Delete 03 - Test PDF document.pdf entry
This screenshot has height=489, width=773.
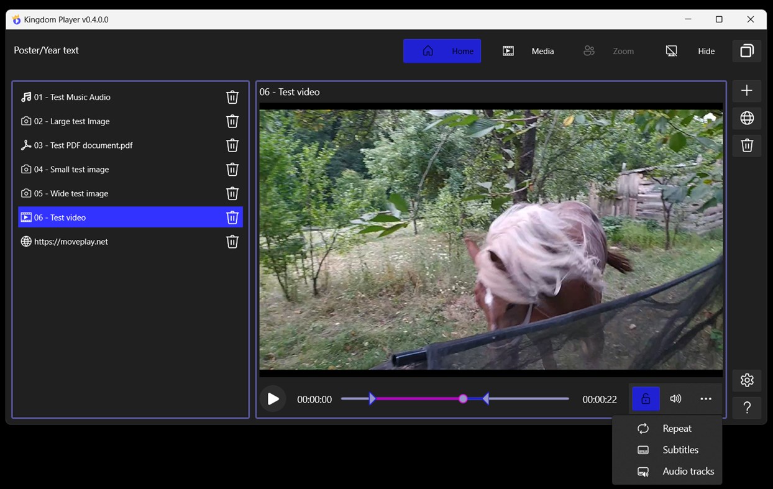click(232, 145)
